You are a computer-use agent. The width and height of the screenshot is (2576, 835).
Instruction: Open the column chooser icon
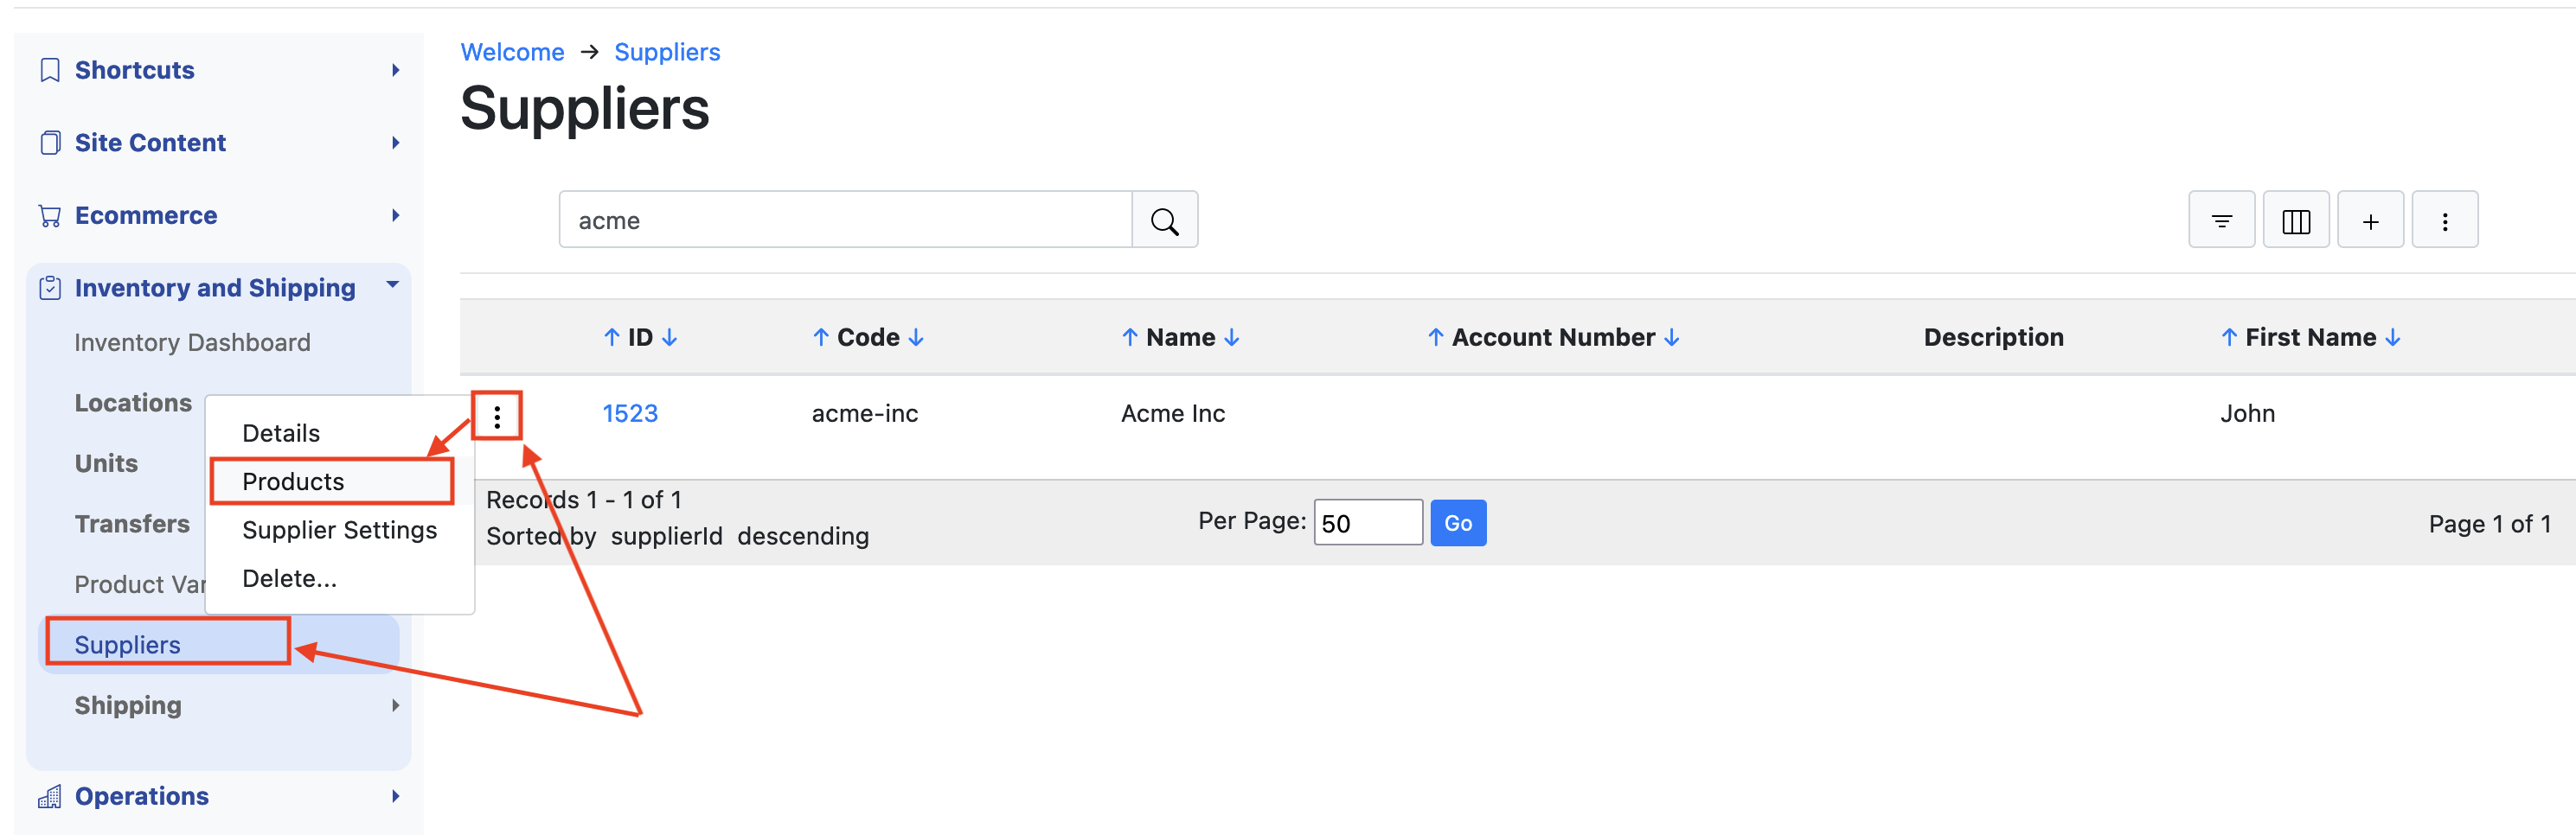2296,220
